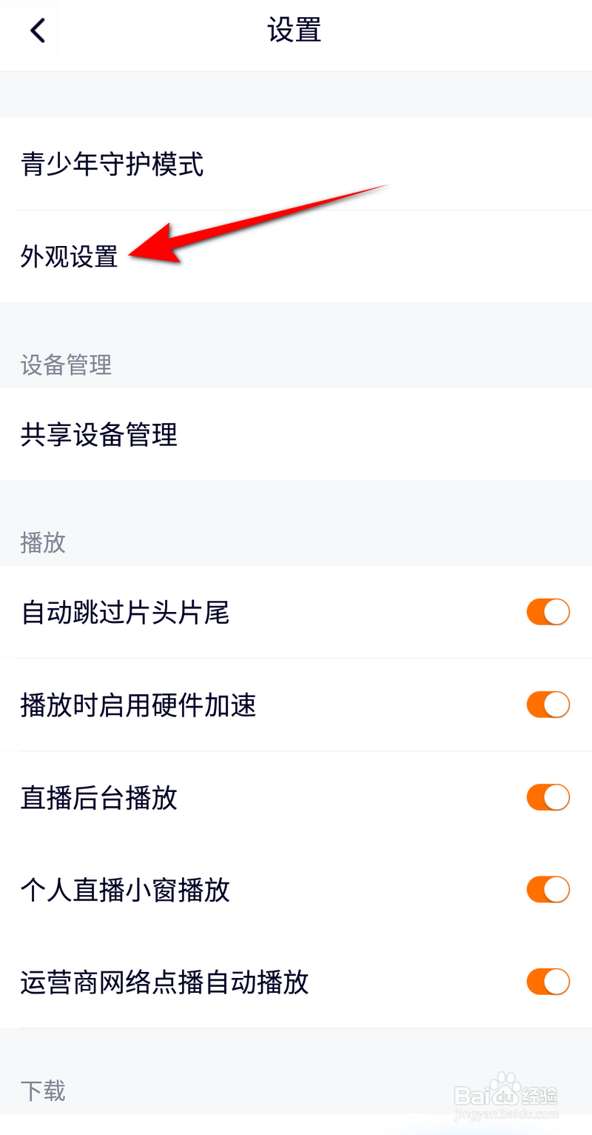Disable 播放时启用硬件加速 switch
592x1135 pixels.
[x=548, y=705]
